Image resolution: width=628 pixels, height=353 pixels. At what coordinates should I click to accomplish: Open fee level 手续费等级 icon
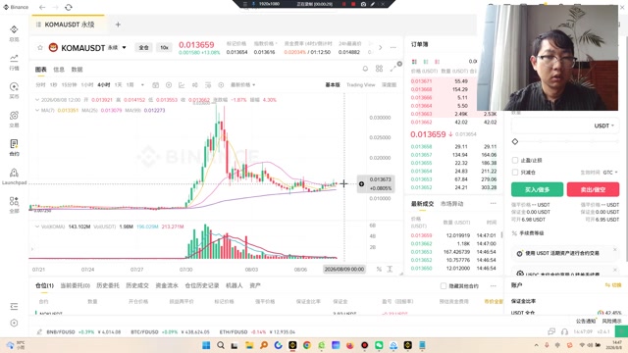click(x=514, y=233)
